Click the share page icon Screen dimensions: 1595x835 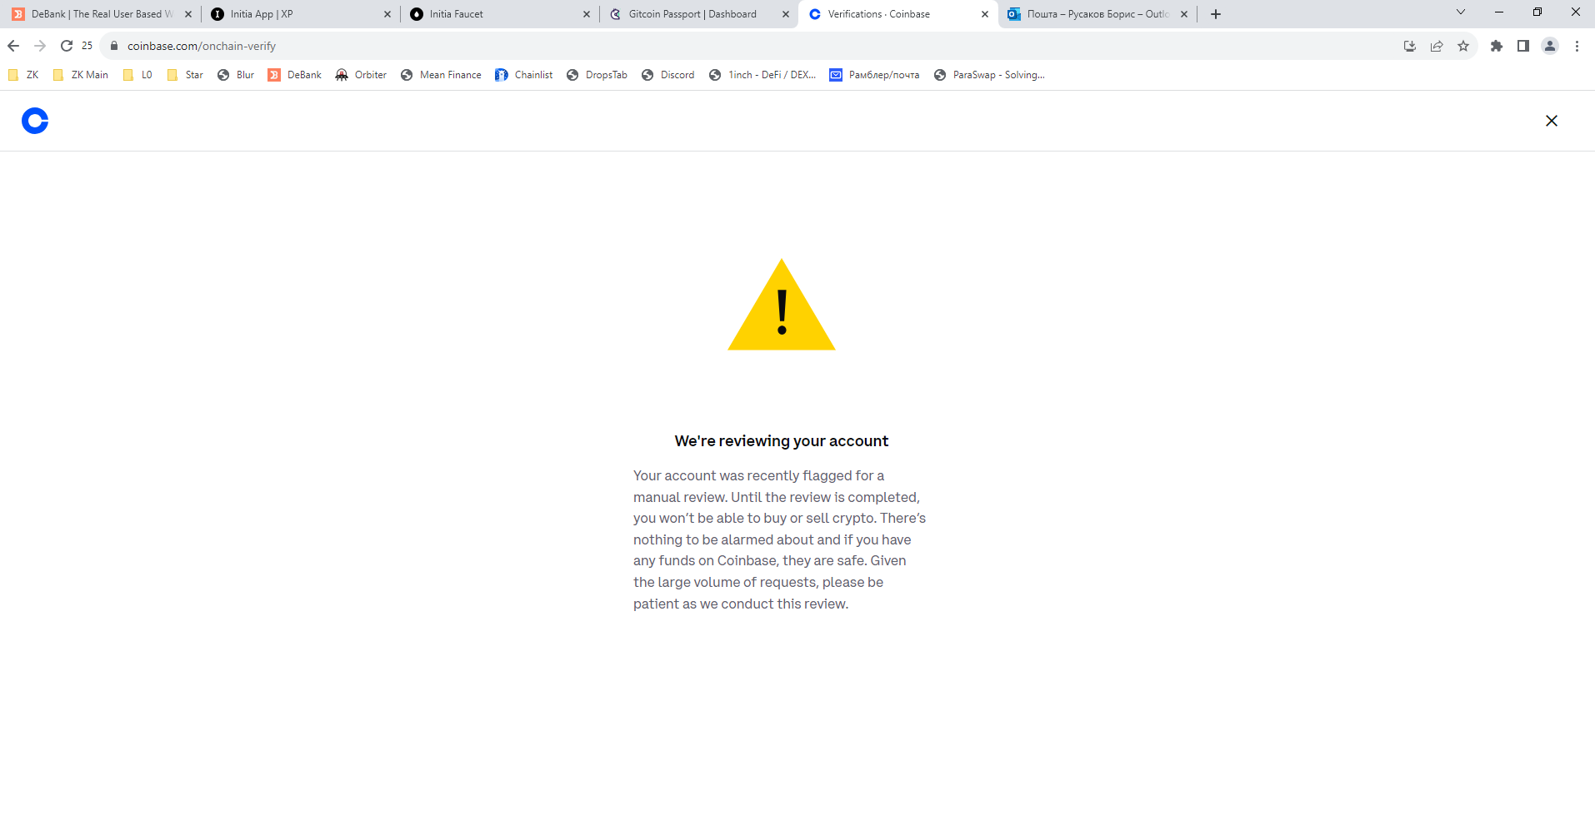coord(1437,46)
